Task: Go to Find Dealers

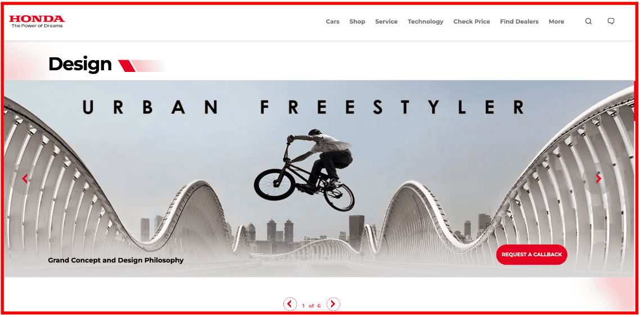Action: (519, 22)
